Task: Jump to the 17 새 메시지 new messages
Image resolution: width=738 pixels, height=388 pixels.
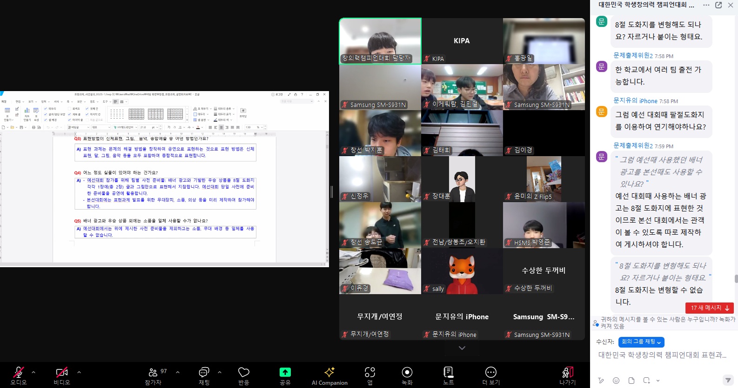Action: pos(709,308)
